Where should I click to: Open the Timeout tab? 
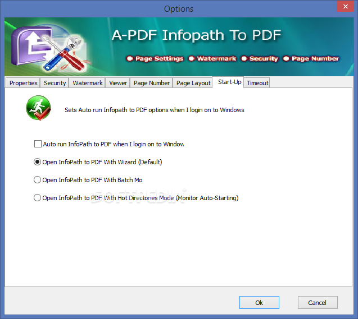[x=257, y=83]
